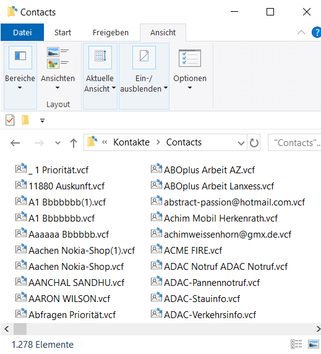The height and width of the screenshot is (354, 321).
Task: Select file abstract-passion@hotmail.com.vcf
Action: pyautogui.click(x=228, y=202)
